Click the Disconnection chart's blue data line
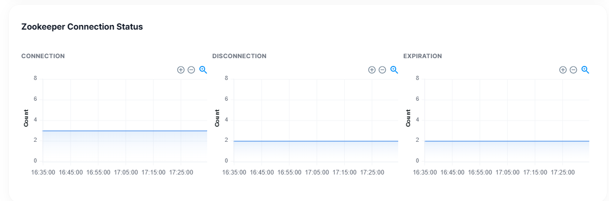Viewport: 609px width, 201px height. coord(316,141)
